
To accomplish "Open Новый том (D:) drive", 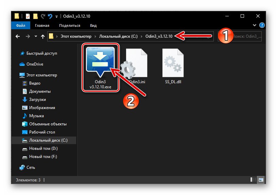I will [x=43, y=148].
